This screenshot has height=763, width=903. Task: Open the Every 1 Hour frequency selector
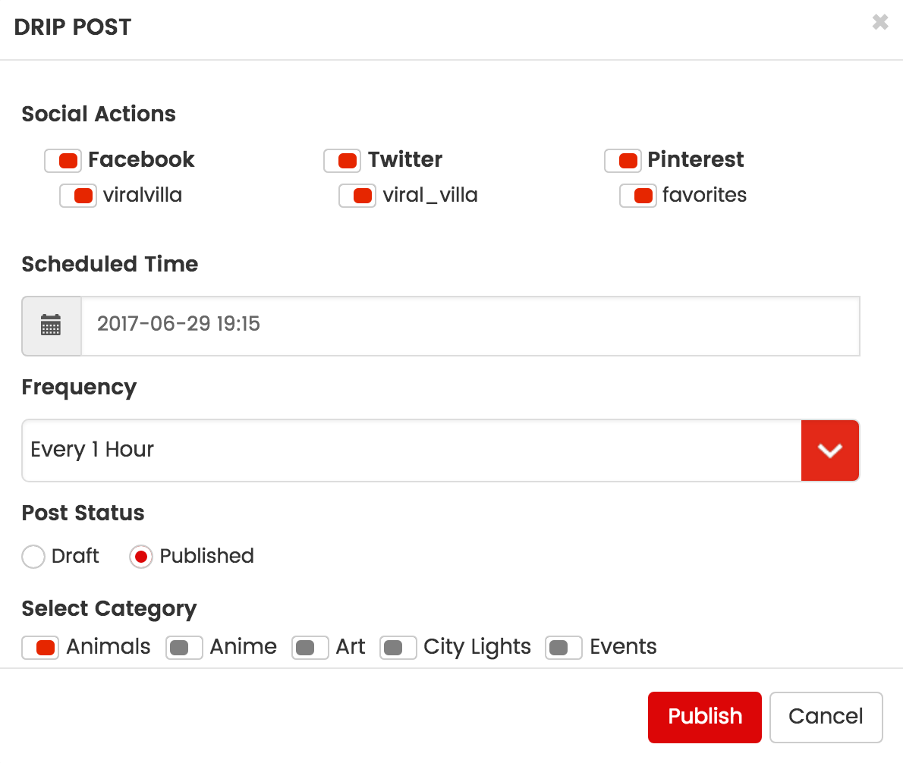(411, 451)
